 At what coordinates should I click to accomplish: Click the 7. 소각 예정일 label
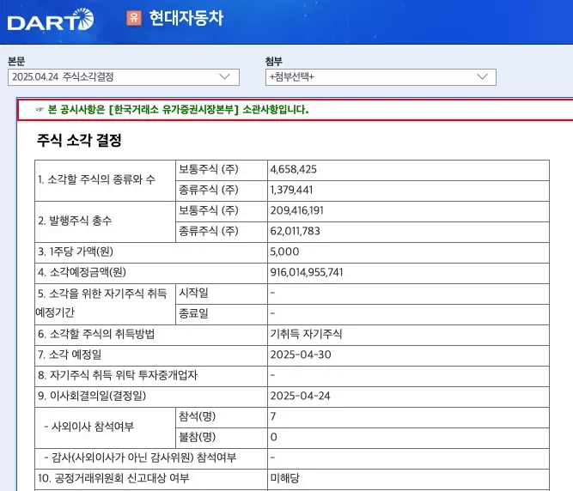point(70,355)
